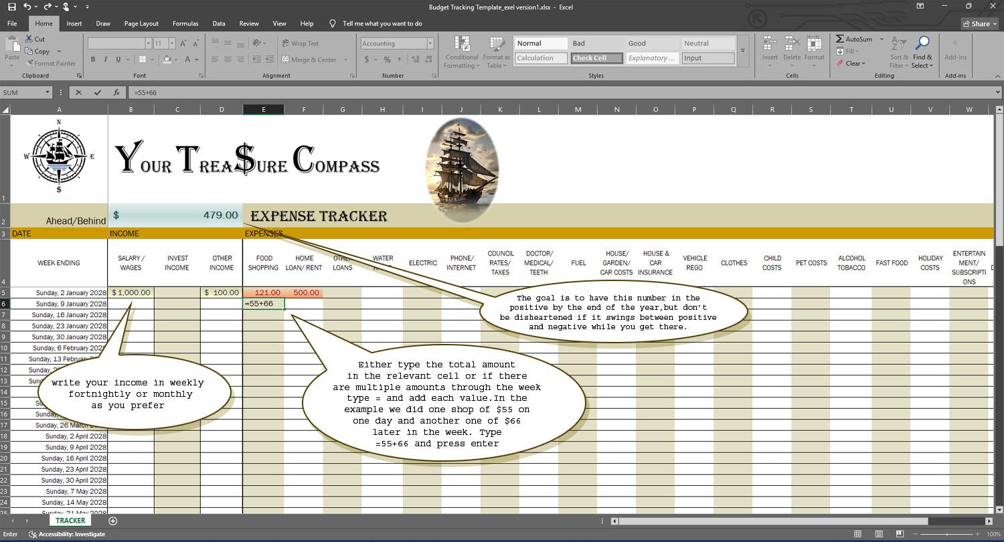
Task: Open the Formulas ribbon tab
Action: tap(185, 23)
